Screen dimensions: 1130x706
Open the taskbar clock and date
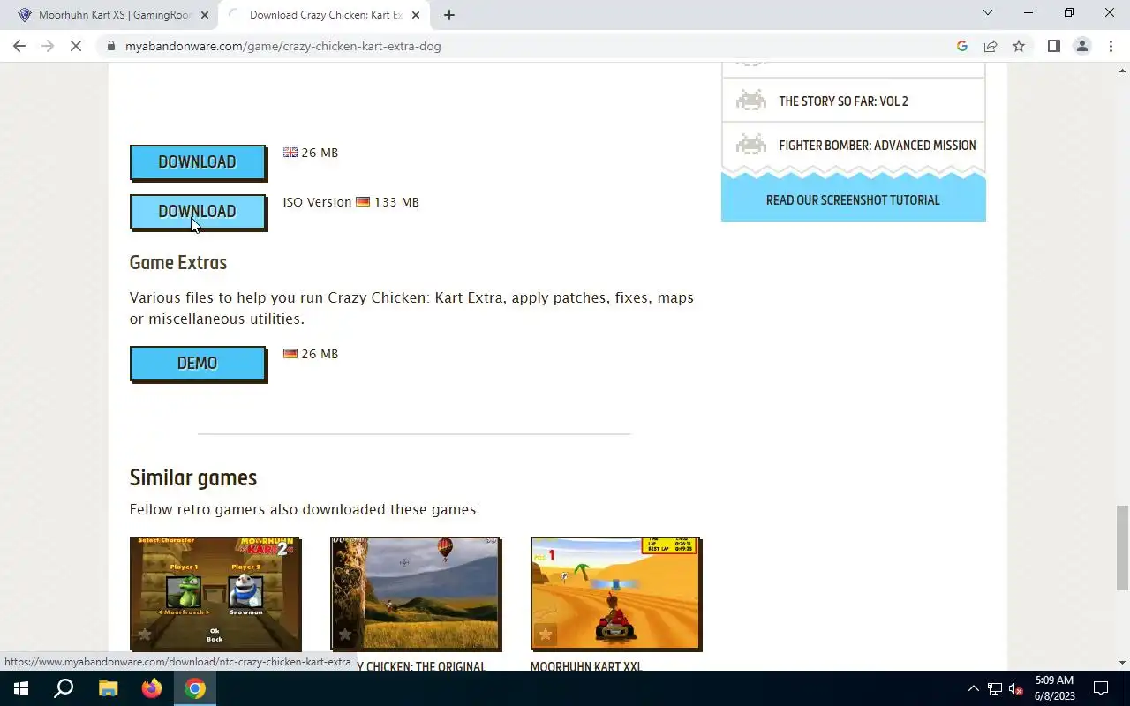1054,688
